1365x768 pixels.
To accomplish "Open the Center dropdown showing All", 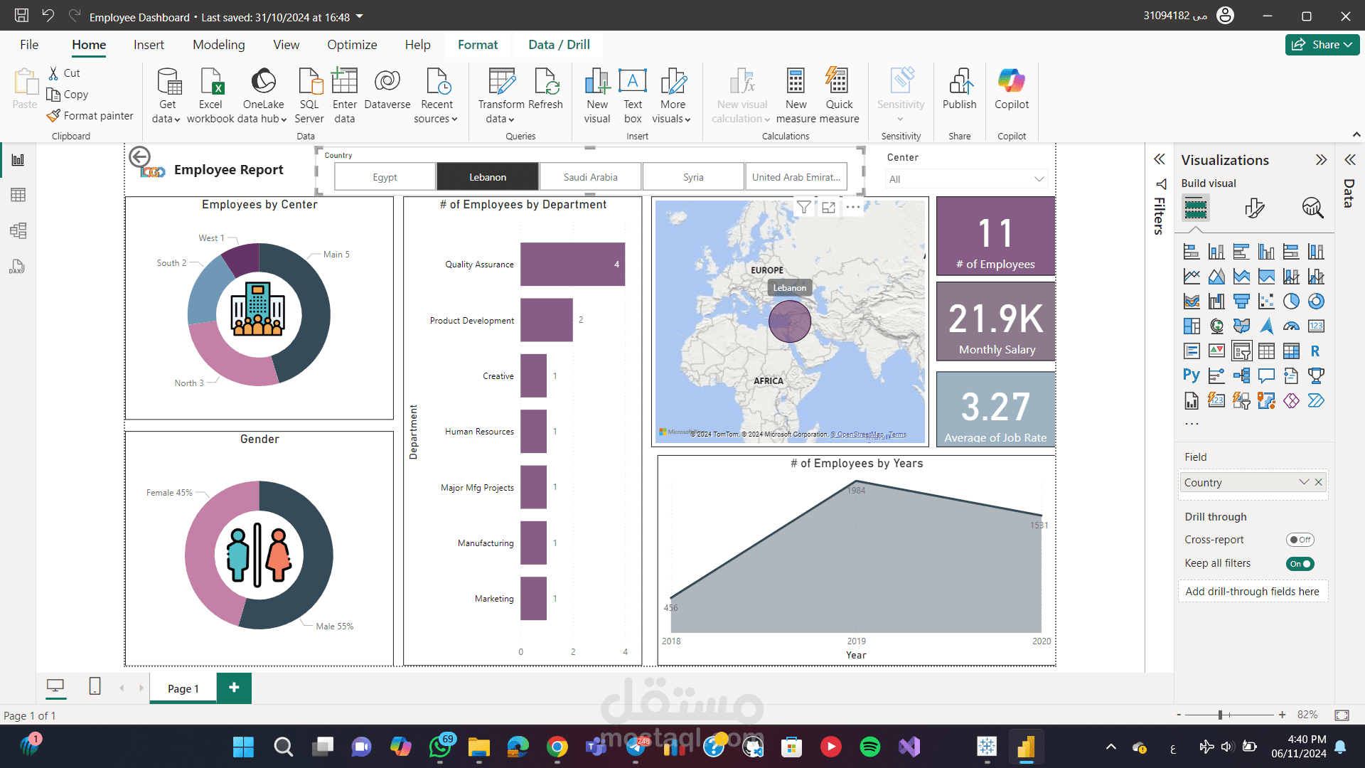I will click(966, 179).
